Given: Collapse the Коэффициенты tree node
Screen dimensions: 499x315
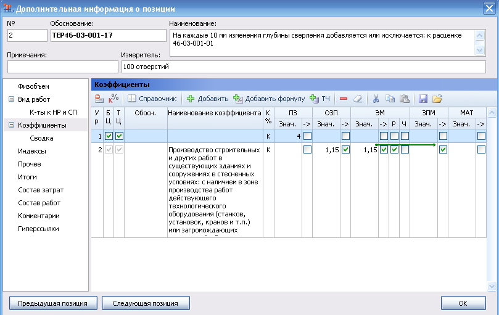Looking at the screenshot, I should 11,125.
